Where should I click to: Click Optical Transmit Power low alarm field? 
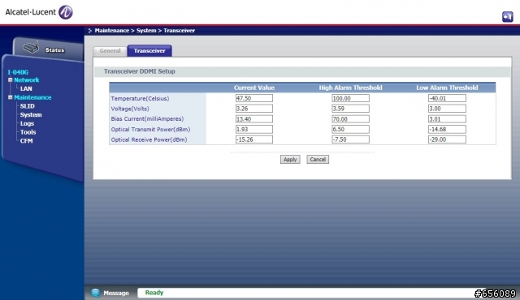(447, 130)
